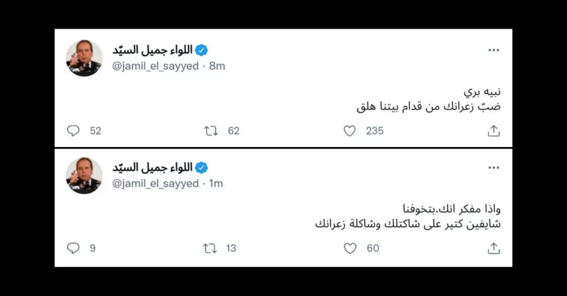Reply to the tweet with 9 replies

(x=73, y=248)
